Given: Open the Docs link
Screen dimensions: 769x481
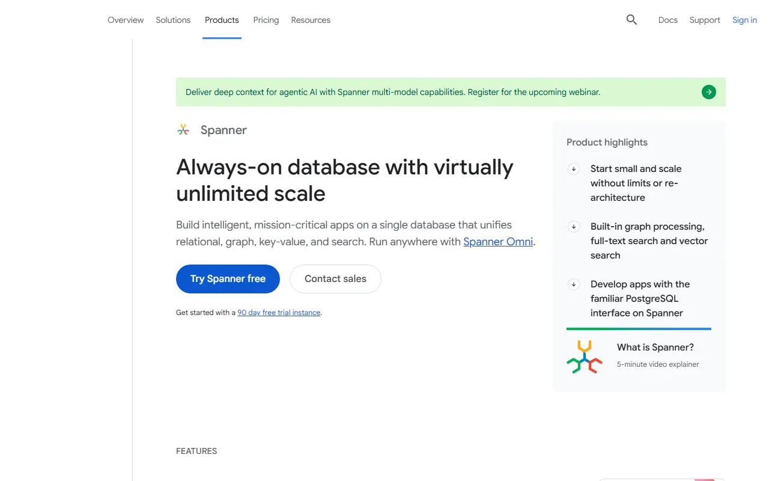Looking at the screenshot, I should click(668, 20).
